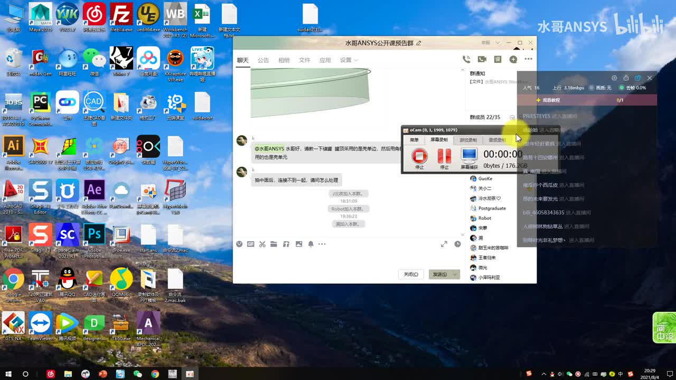
Task: Open message history with the clock icon
Action: tap(457, 244)
